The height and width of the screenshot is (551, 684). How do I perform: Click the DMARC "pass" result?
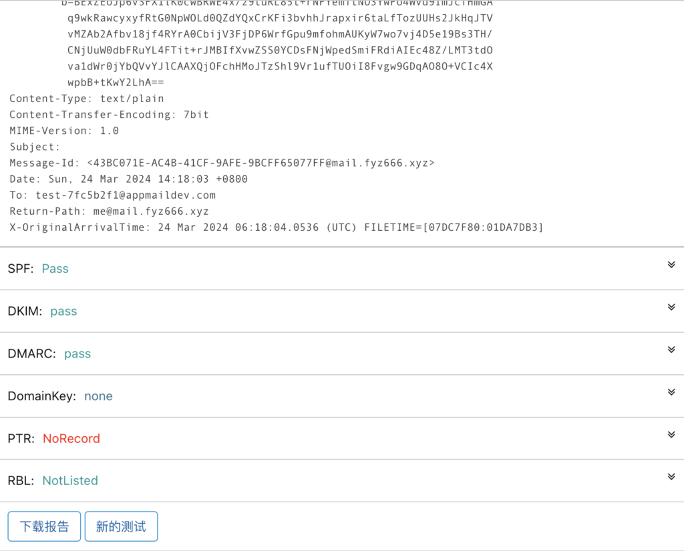point(77,354)
